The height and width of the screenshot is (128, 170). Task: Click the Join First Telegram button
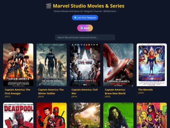click(x=85, y=18)
